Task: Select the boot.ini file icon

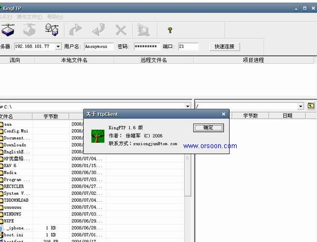Action: tap(2, 235)
